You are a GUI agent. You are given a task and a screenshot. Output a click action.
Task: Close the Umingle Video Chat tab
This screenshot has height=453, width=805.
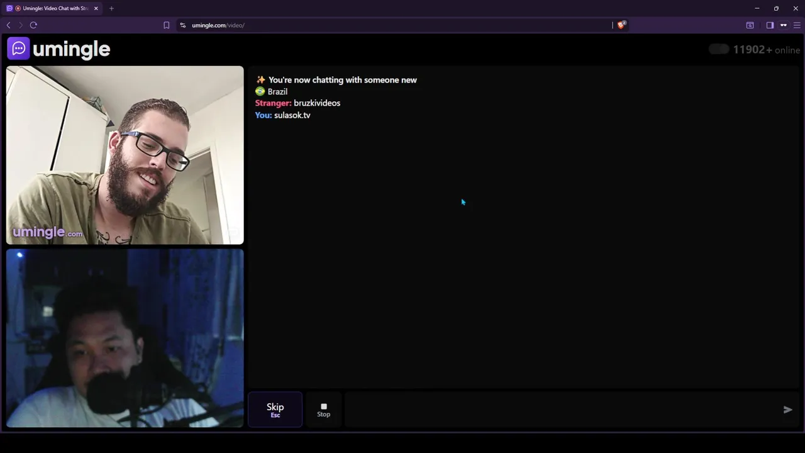96,8
